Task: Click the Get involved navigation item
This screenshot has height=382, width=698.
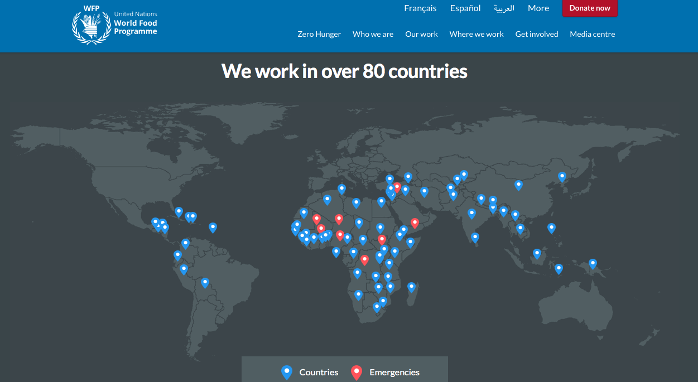Action: (536, 34)
